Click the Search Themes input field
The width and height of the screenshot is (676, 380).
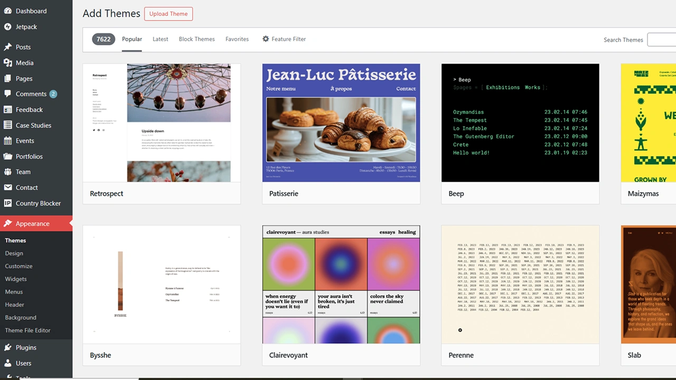tap(664, 40)
